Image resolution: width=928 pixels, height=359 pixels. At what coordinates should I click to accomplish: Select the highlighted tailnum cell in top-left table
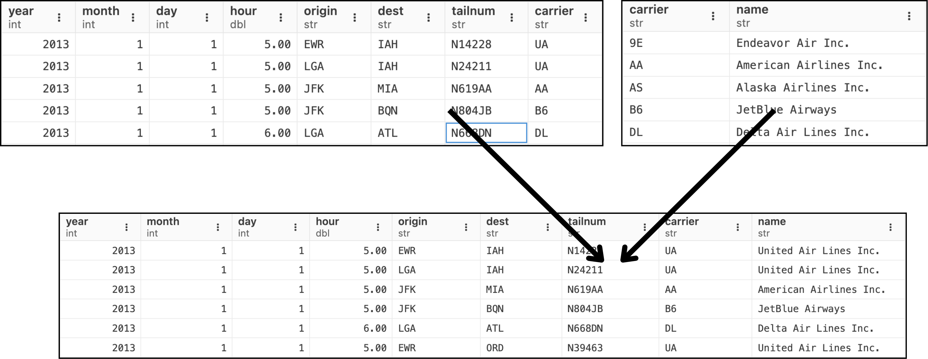tap(486, 133)
